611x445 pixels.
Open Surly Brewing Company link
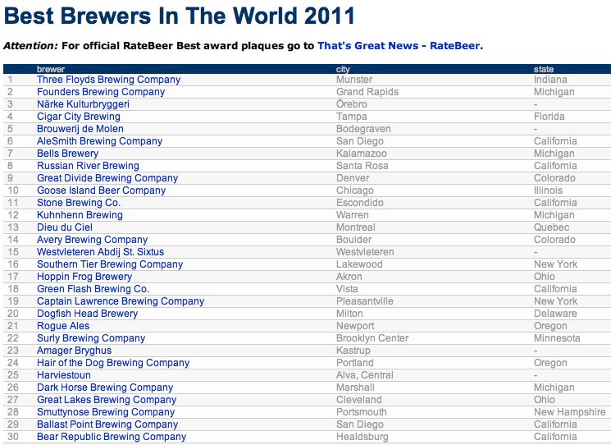tap(91, 338)
